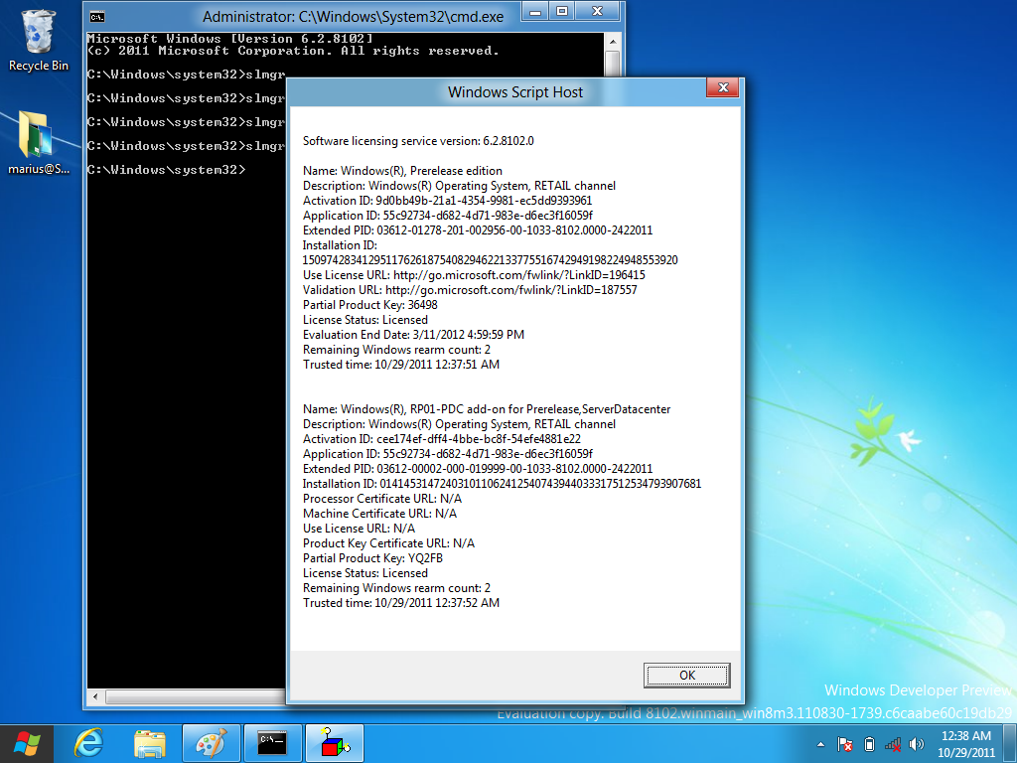
Task: Select the Windows Script Host taskbar button
Action: (334, 743)
